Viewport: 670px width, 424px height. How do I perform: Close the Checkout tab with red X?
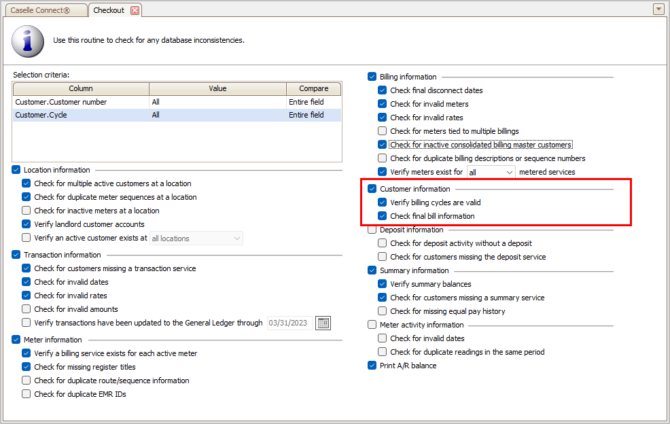click(135, 10)
